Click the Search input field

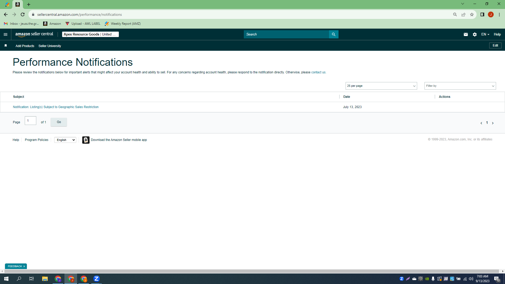pos(286,34)
